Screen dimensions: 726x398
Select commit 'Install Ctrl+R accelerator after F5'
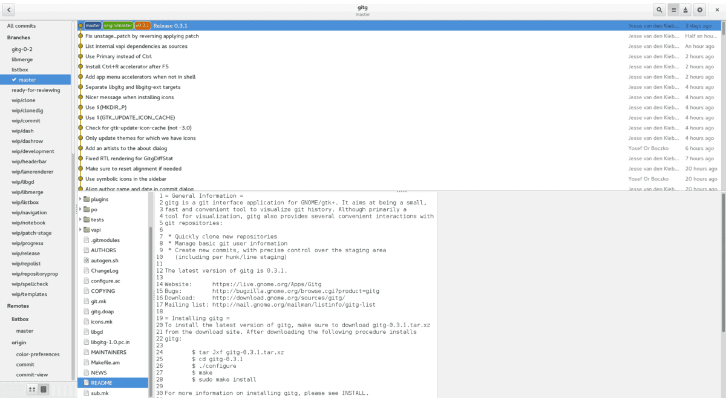(x=399, y=67)
